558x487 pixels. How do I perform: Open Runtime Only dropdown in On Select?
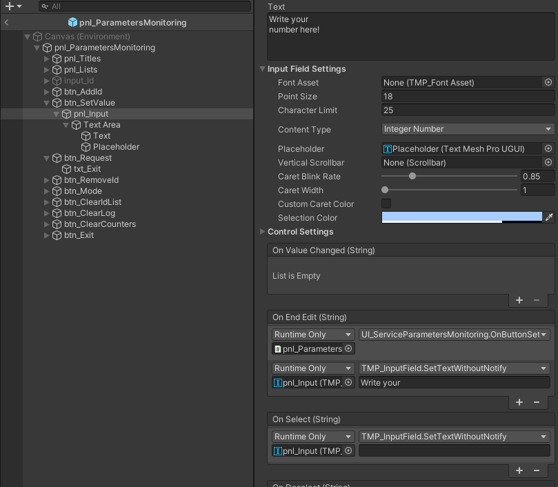313,437
